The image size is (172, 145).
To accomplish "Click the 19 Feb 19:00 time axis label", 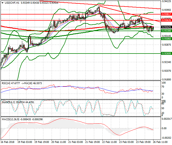I will [x=42, y=142].
